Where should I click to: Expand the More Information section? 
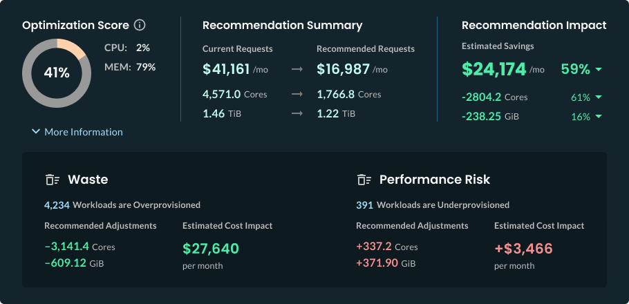(77, 132)
